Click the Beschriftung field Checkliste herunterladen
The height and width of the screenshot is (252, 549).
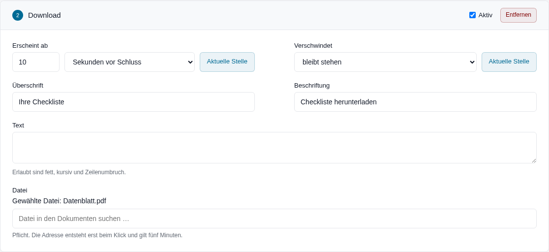pyautogui.click(x=415, y=102)
